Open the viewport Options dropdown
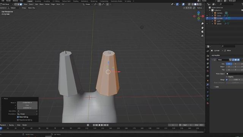 coord(200,8)
